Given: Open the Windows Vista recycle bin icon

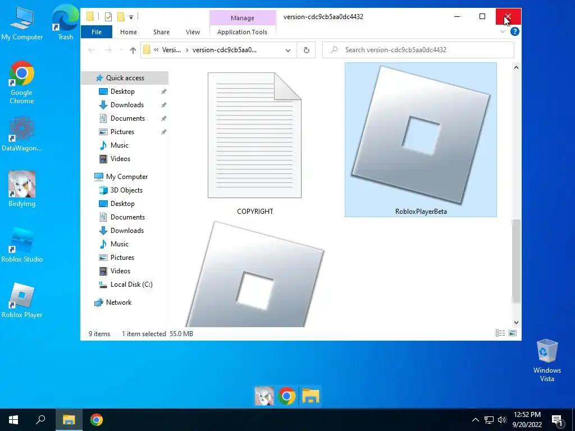Looking at the screenshot, I should tap(547, 360).
